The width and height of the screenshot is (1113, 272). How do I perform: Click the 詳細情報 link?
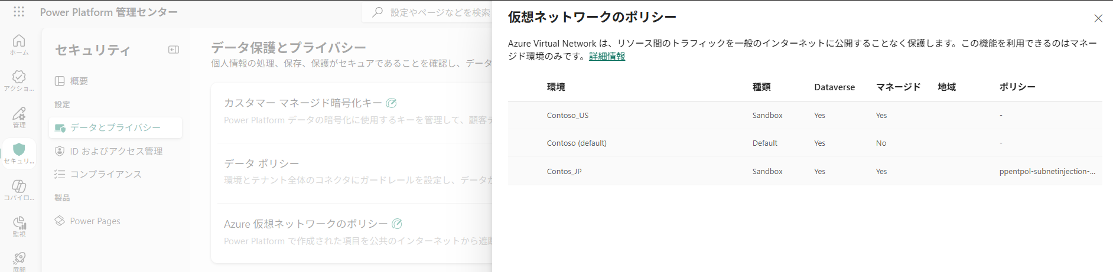coord(607,56)
